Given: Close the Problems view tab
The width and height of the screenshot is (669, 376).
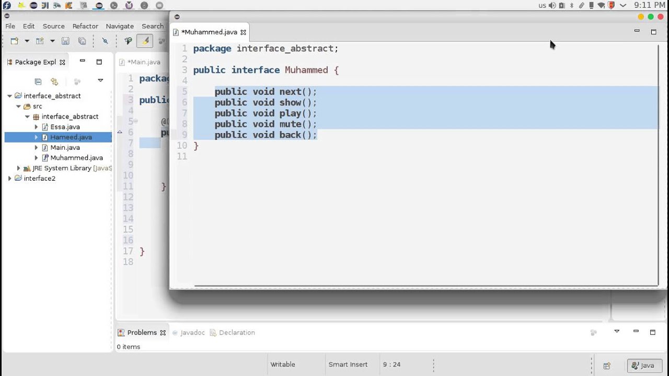Looking at the screenshot, I should (x=163, y=333).
